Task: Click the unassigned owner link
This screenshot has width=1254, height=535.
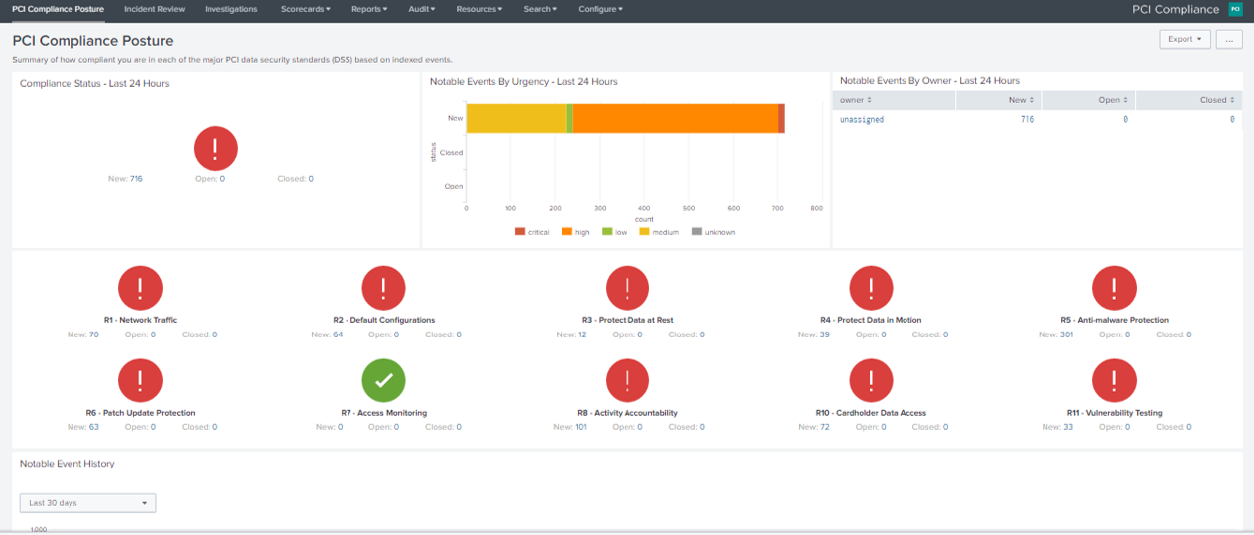Action: point(861,119)
